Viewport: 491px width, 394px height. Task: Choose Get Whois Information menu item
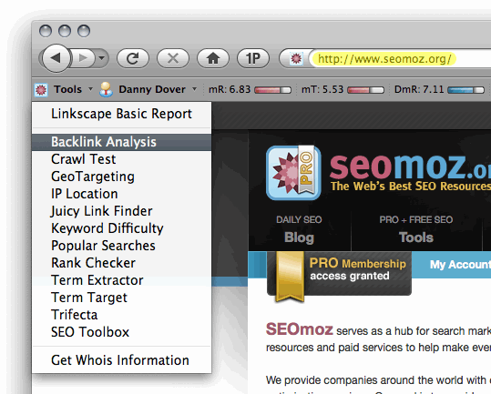point(121,360)
